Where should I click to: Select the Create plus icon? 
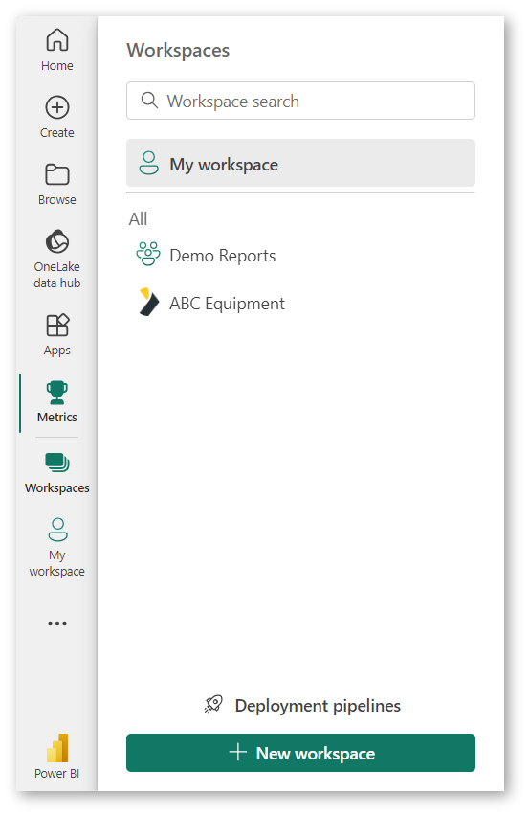point(57,107)
